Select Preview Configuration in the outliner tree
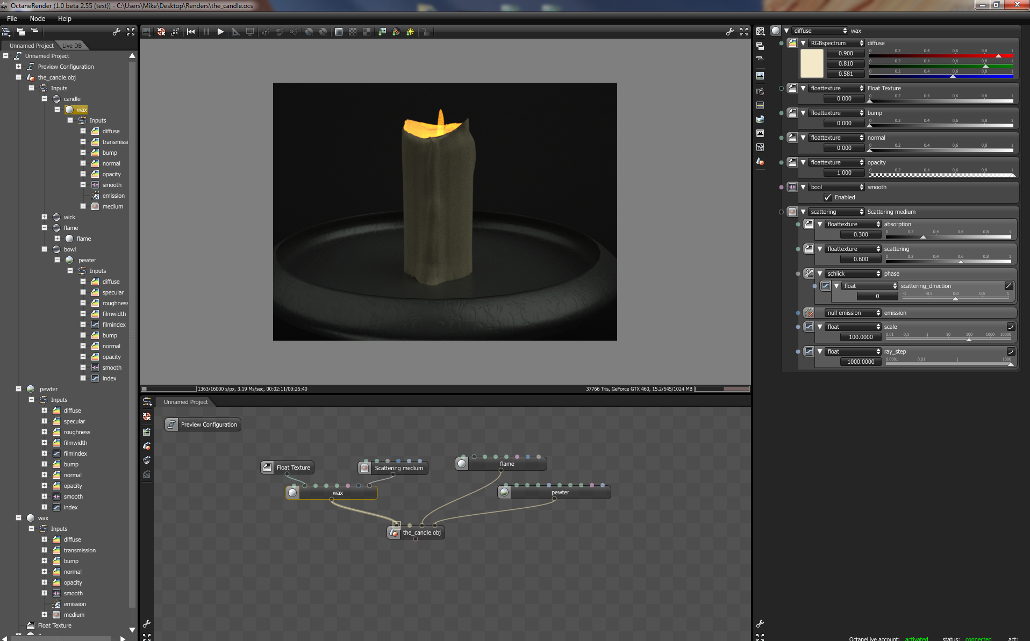The image size is (1030, 641). pyautogui.click(x=66, y=67)
